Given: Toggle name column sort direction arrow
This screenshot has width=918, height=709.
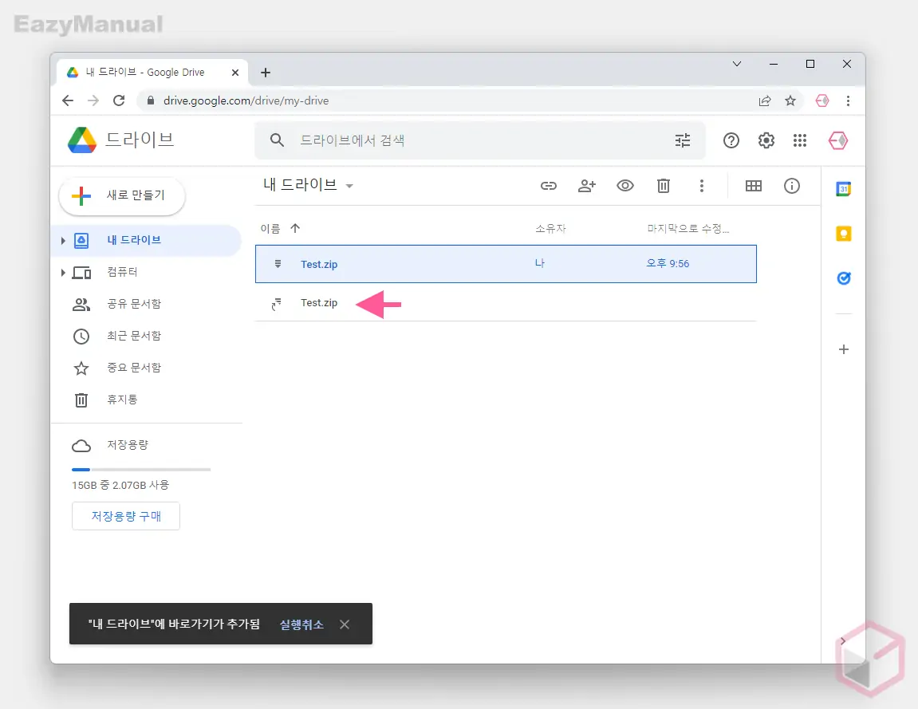Looking at the screenshot, I should [x=294, y=228].
